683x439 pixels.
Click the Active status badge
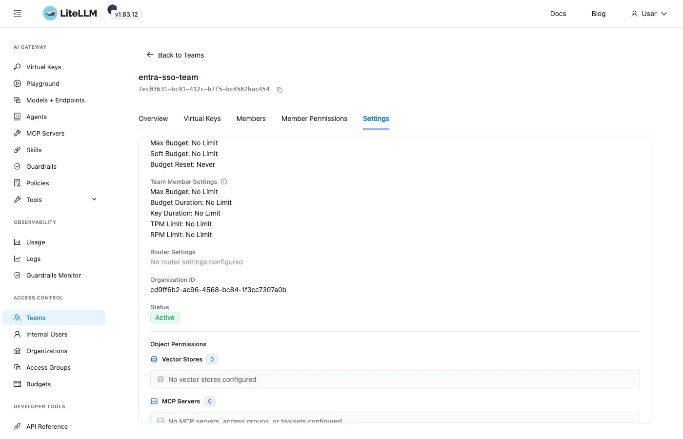click(165, 318)
